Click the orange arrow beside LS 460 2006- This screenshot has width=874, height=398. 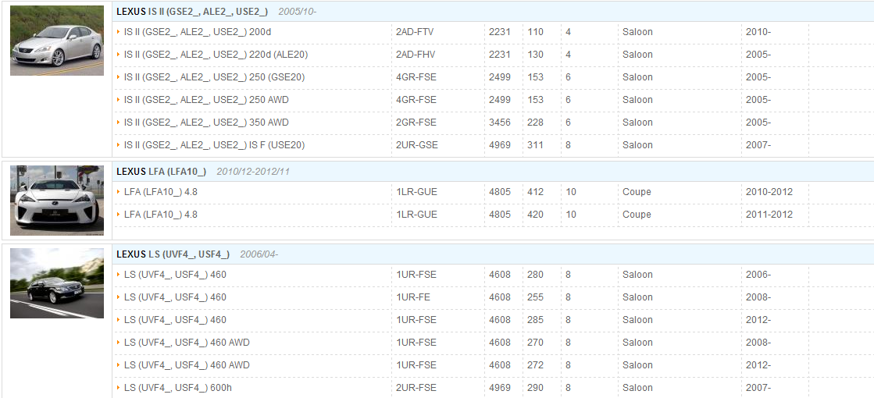click(119, 275)
